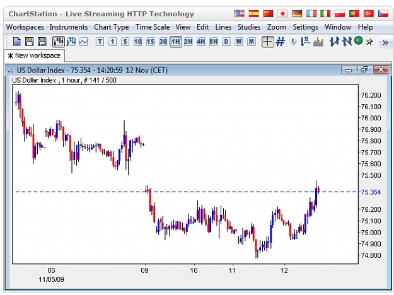394x295 pixels.
Task: Choose the Italian flag language
Action: (x=325, y=14)
